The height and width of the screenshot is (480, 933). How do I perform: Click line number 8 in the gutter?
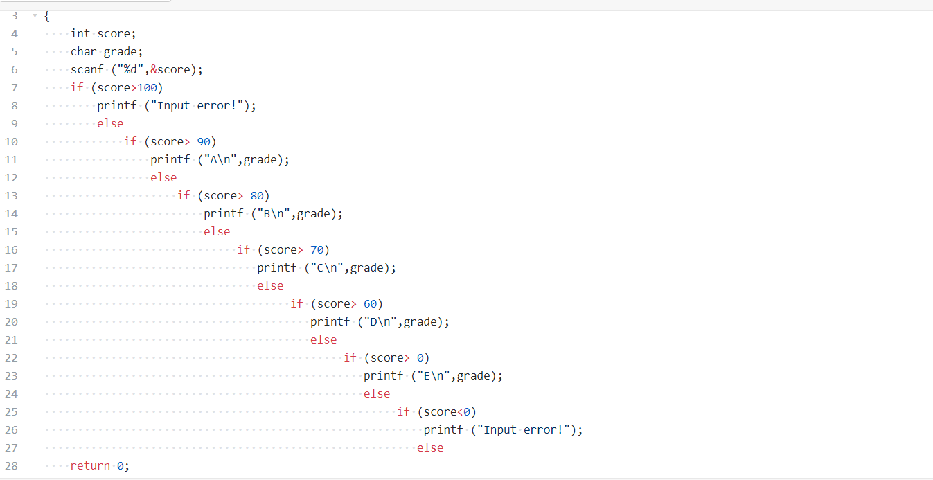pyautogui.click(x=15, y=105)
